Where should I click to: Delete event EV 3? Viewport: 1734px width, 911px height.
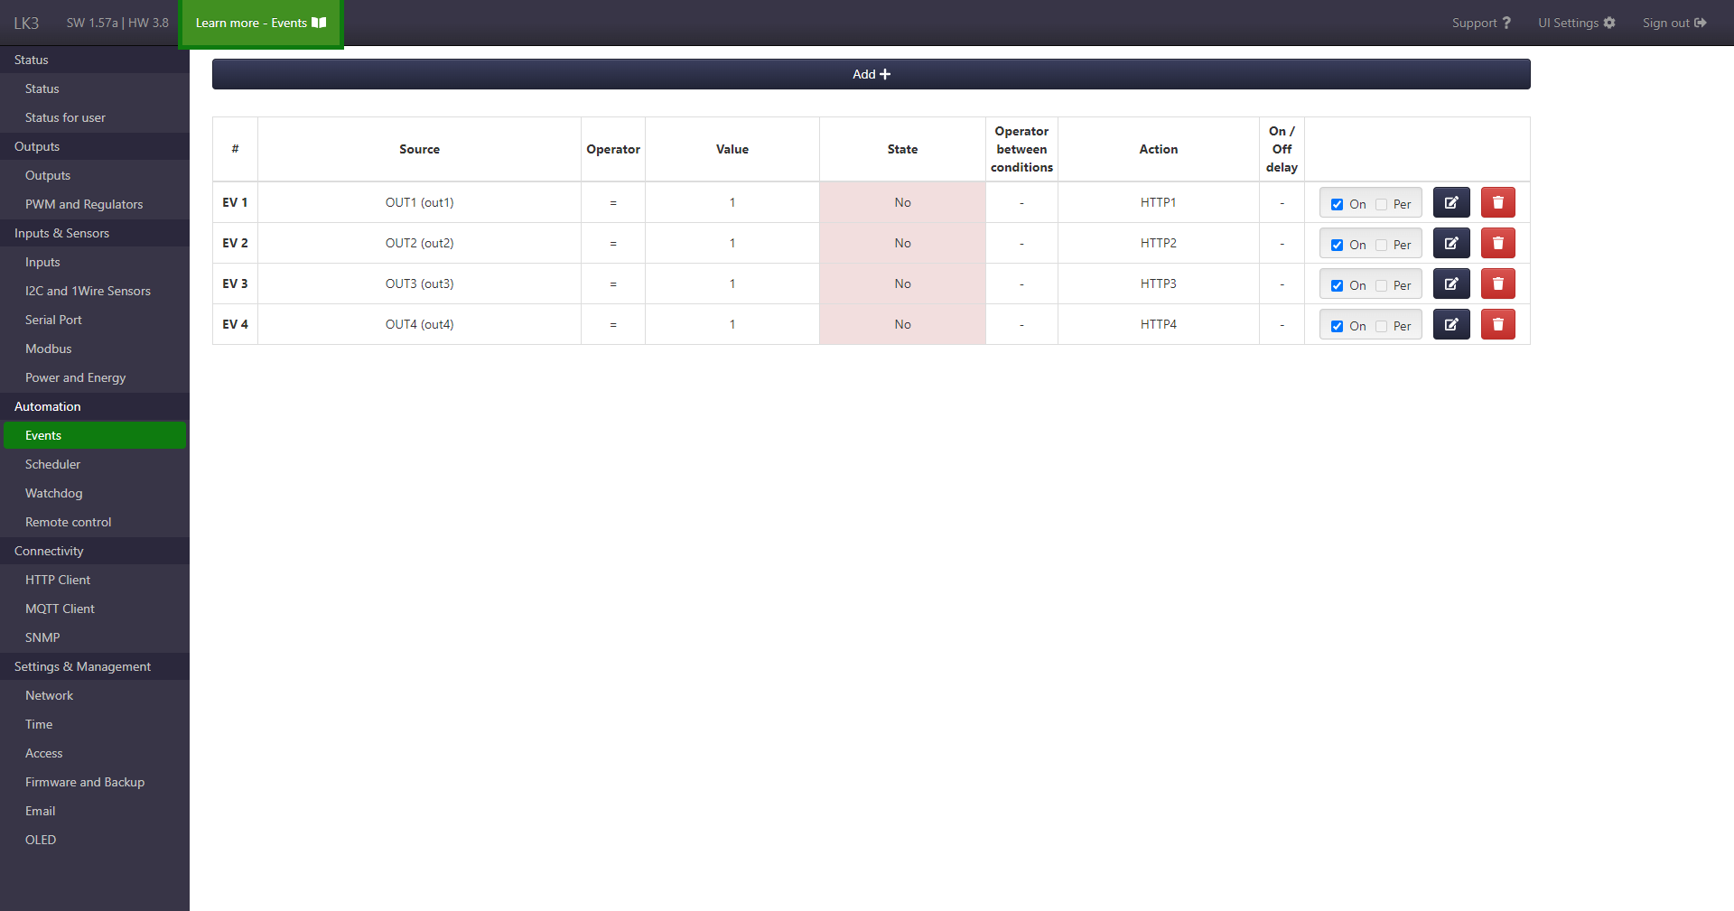[x=1497, y=284]
